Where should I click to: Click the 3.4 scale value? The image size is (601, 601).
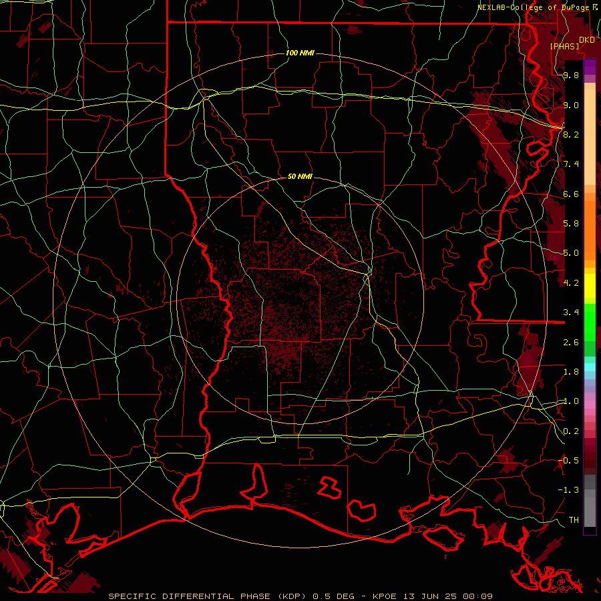571,313
